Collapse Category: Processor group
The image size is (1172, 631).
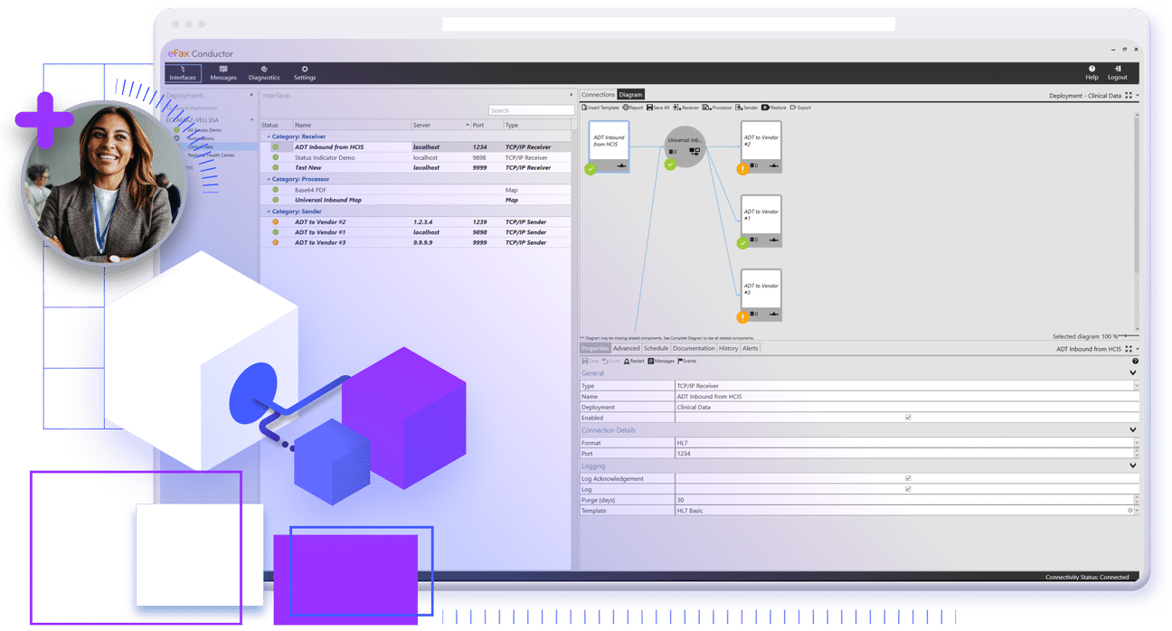tap(268, 179)
